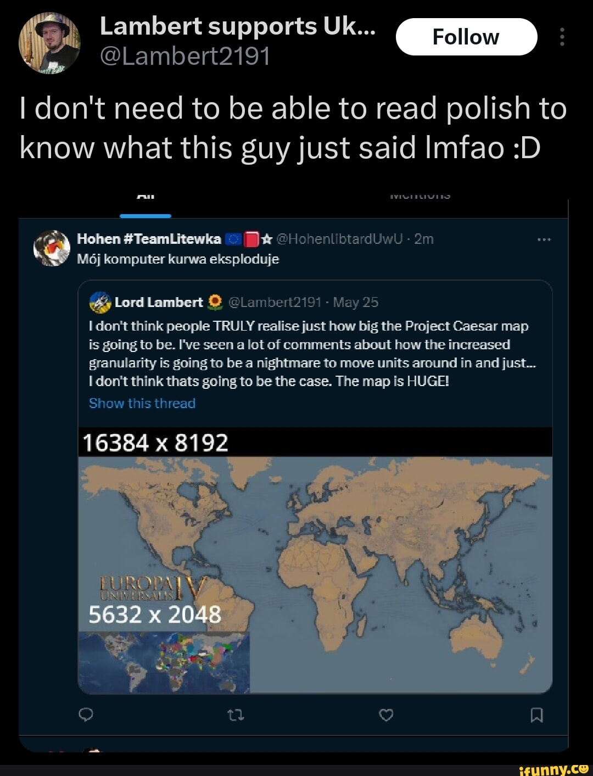
Task: Click the reply speech bubble icon
Action: 86,714
